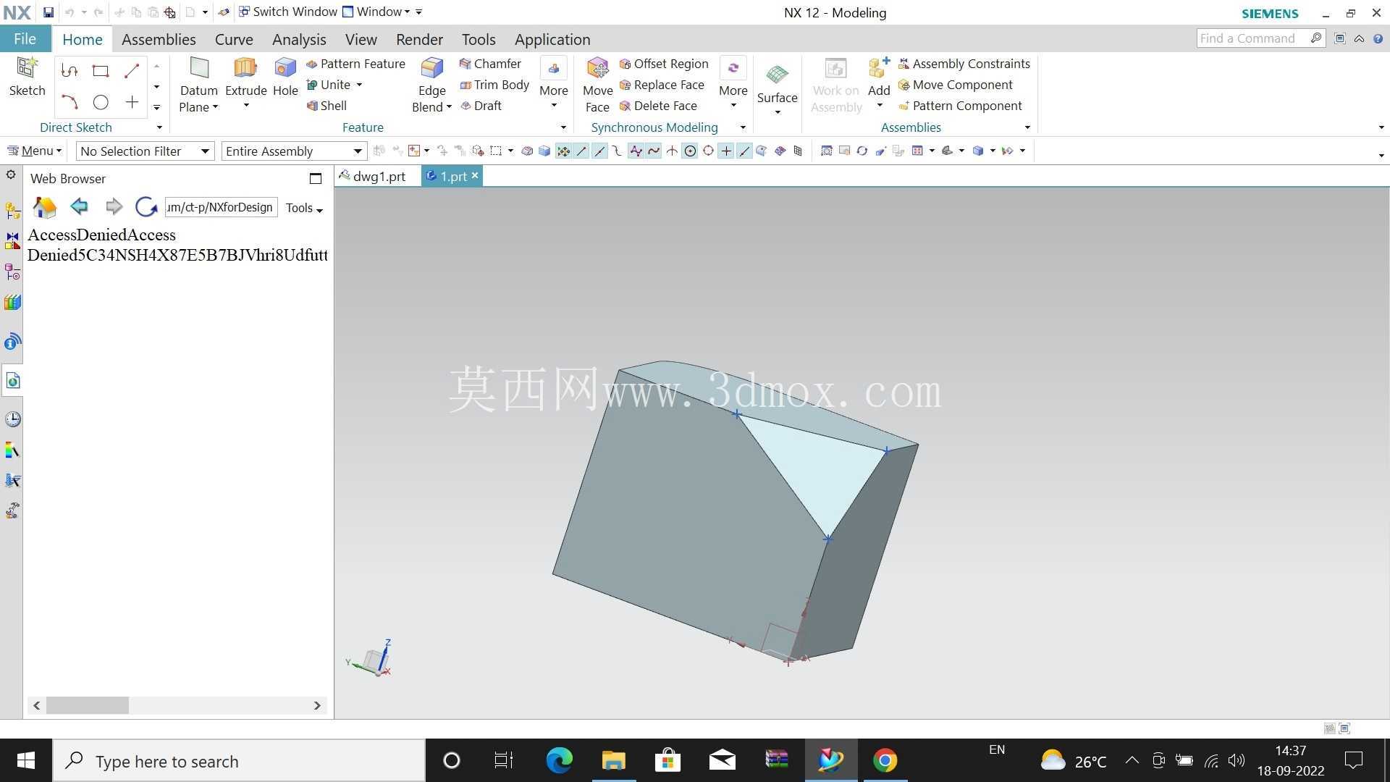Reload the Web Browser page

[x=146, y=207]
